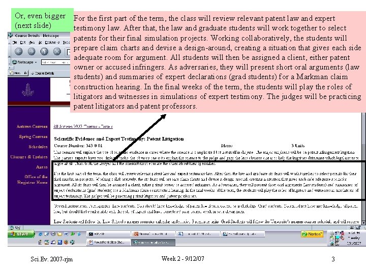This screenshot has height=274, width=366.
Task: Open the Tools menu in Netscape
Action: [66, 43]
